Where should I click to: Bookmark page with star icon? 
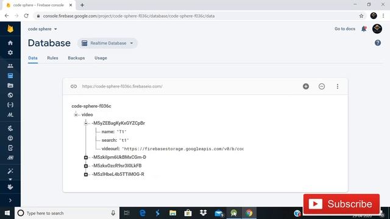pos(361,16)
